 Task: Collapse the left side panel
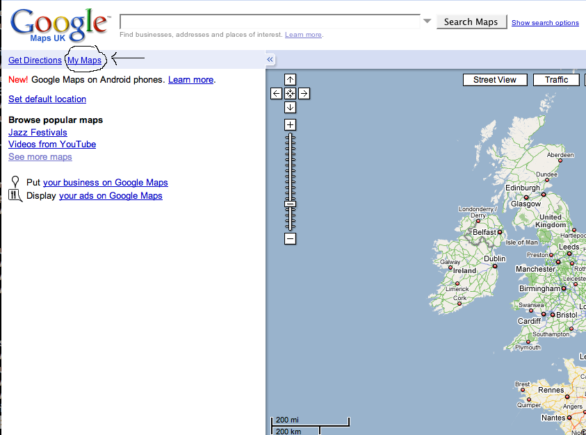click(270, 60)
